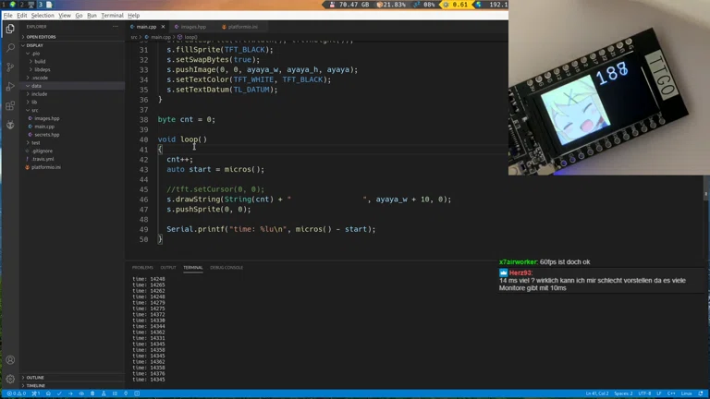Open the PlatformIO alien icon view
The width and height of the screenshot is (710, 399).
click(x=10, y=125)
